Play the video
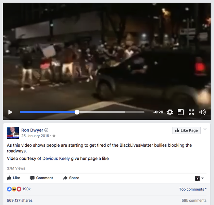This screenshot has height=205, width=214. pos(10,112)
